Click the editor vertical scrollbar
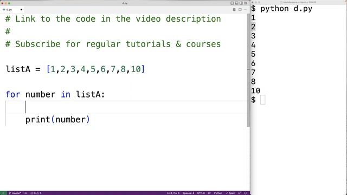The image size is (347, 195). [248, 70]
